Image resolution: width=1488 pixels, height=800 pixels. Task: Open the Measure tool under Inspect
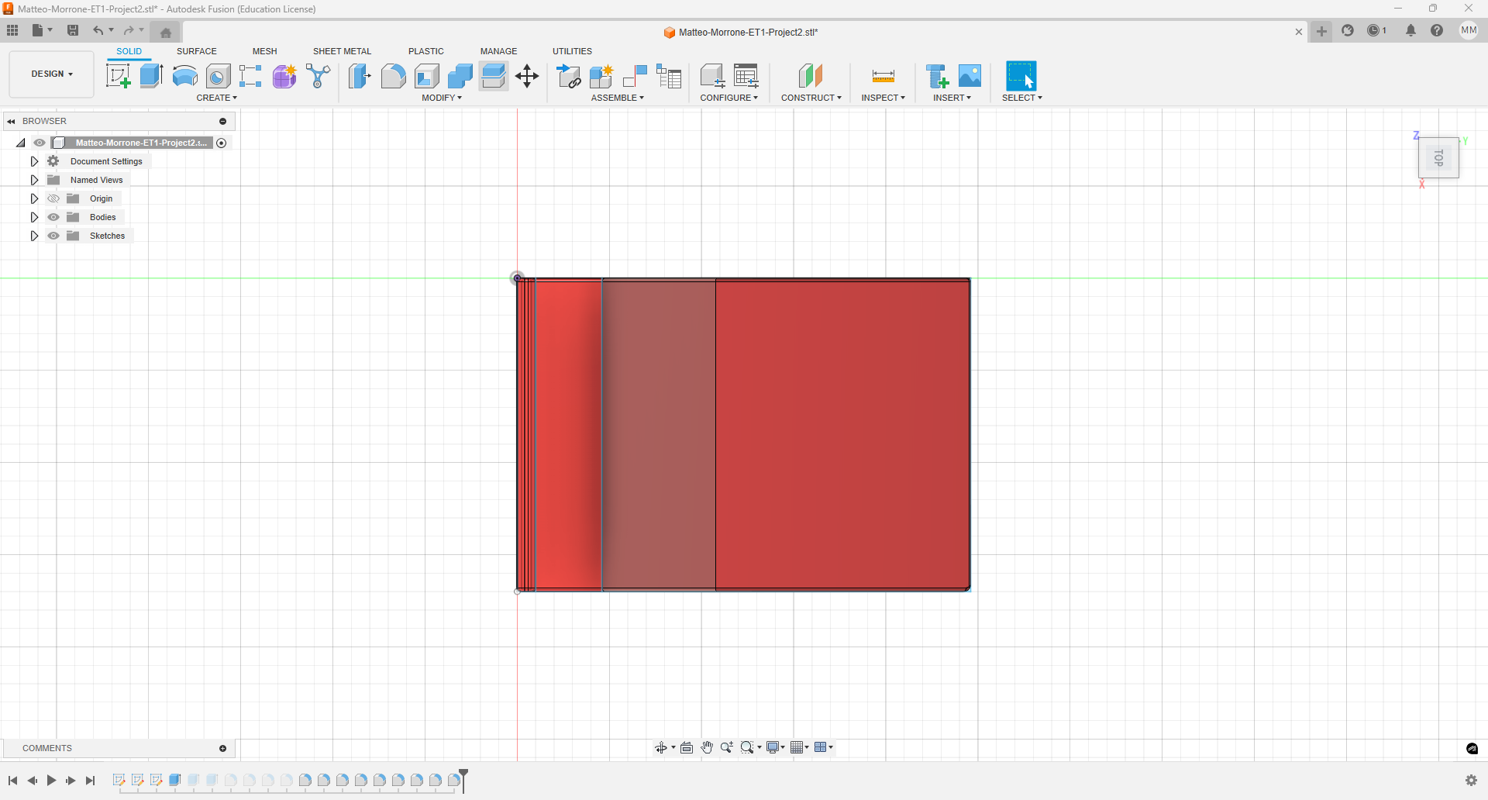click(883, 76)
